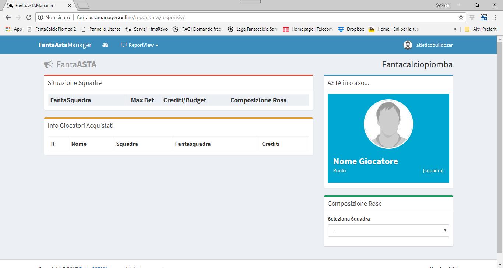Image resolution: width=503 pixels, height=268 pixels.
Task: Click the player silhouette photo
Action: 388,124
